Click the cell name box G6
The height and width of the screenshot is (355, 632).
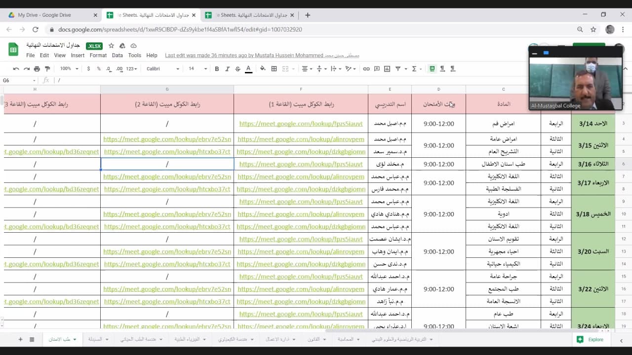[x=19, y=80]
